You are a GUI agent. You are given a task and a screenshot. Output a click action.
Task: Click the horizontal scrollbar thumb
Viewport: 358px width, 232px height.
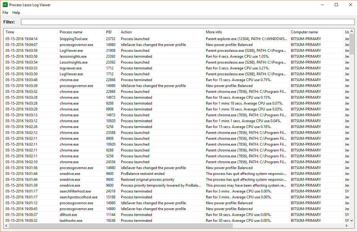[121, 226]
